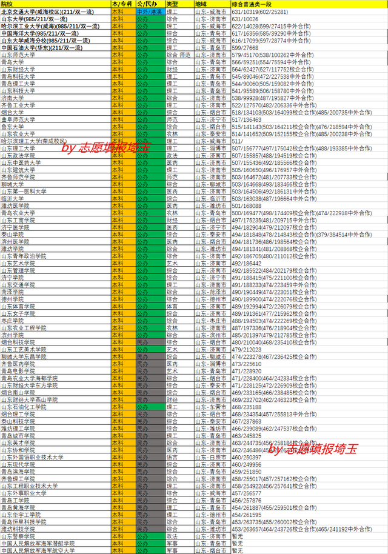
Task: Click the 政法 type cell in 山东政法学院 row
Action: pyautogui.click(x=180, y=155)
